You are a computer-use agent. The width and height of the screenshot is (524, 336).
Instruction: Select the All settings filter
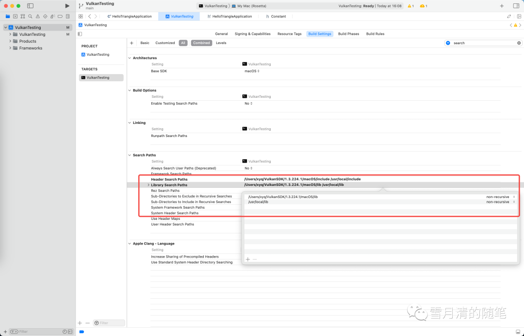183,43
